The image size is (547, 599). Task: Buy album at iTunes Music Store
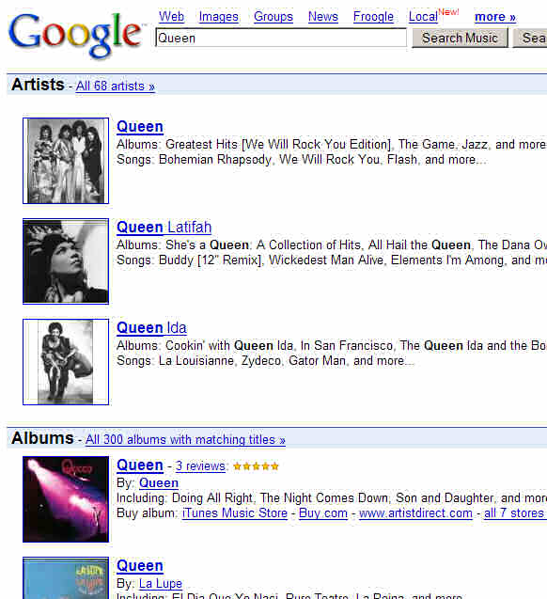(235, 513)
